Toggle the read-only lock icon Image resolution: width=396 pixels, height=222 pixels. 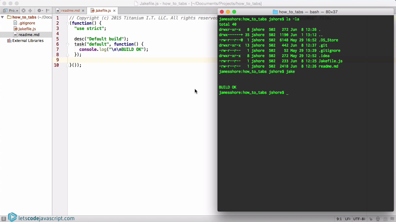point(371,219)
